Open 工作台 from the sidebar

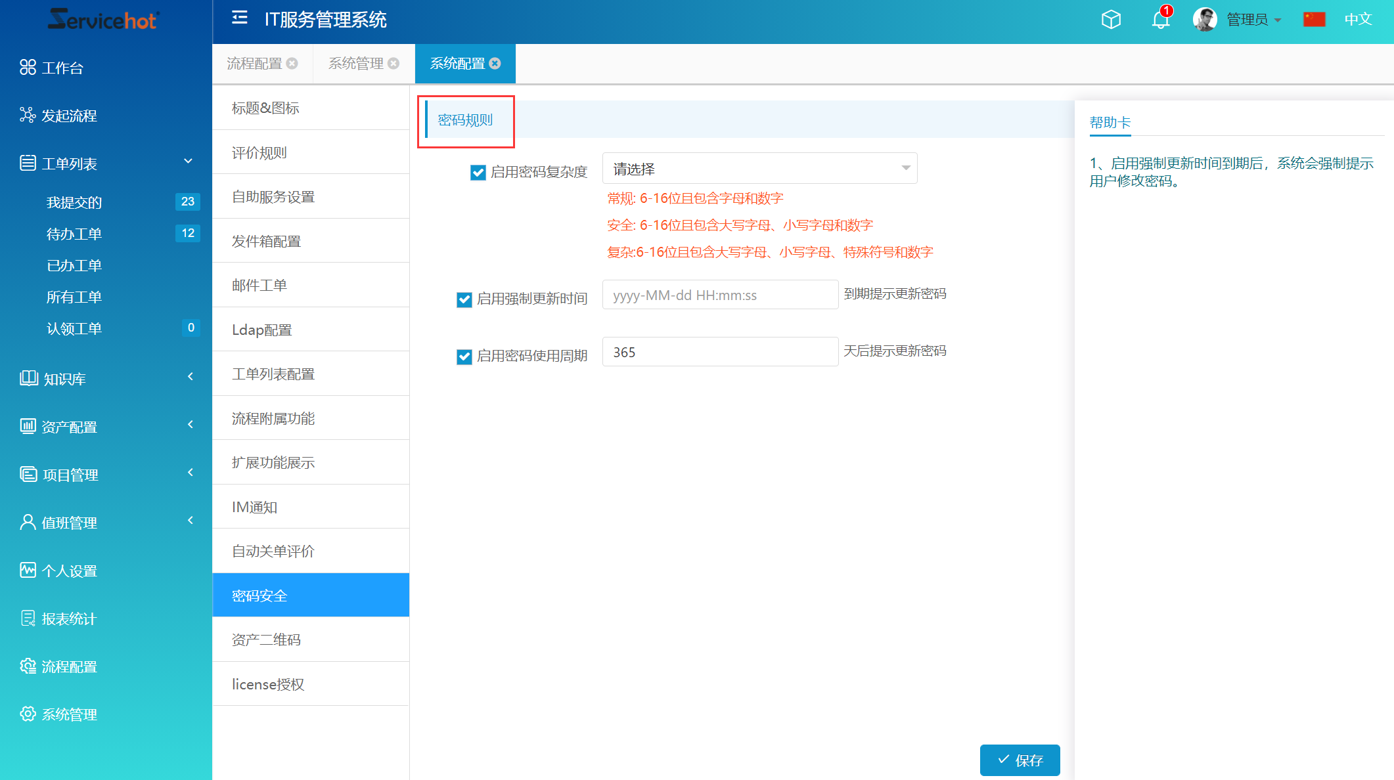click(62, 68)
